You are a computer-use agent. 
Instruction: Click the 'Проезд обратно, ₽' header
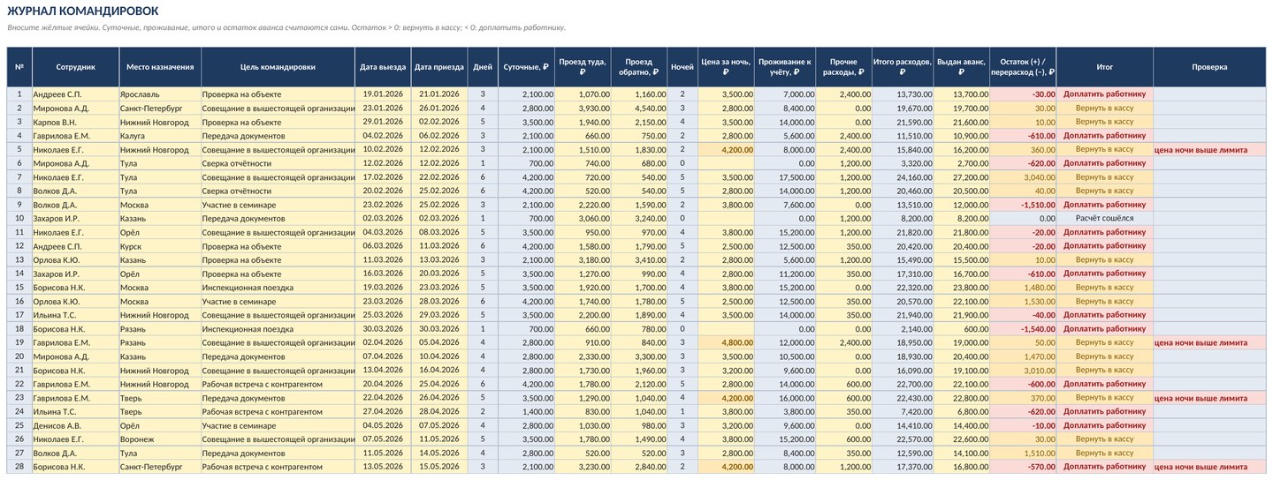(638, 67)
